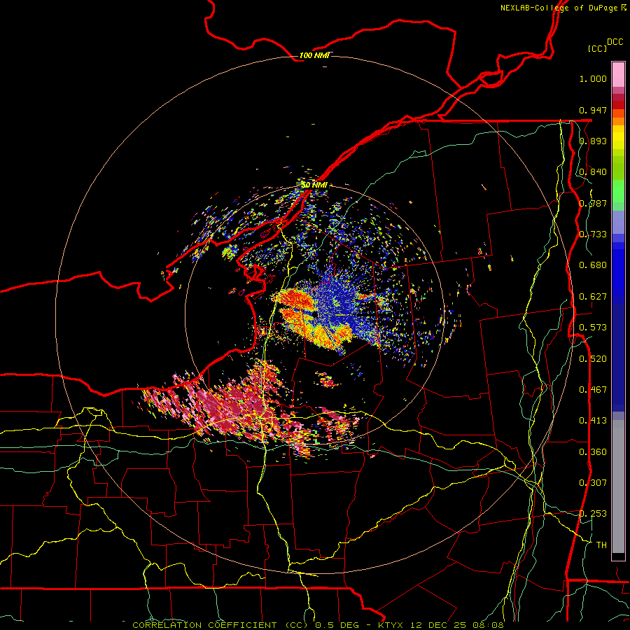
Task: Select the 0.787 legend value
Action: [593, 203]
